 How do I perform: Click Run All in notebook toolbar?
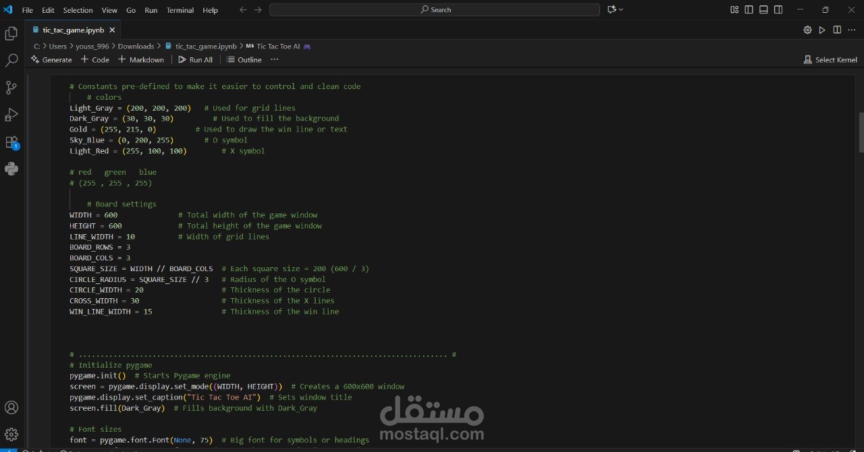[196, 59]
